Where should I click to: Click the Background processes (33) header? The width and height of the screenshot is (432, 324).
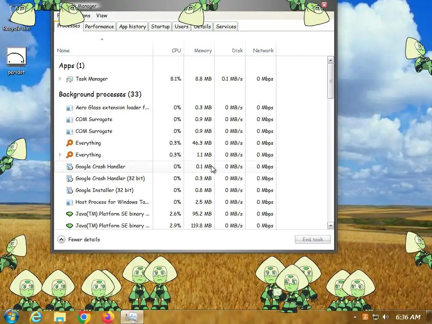pos(100,94)
